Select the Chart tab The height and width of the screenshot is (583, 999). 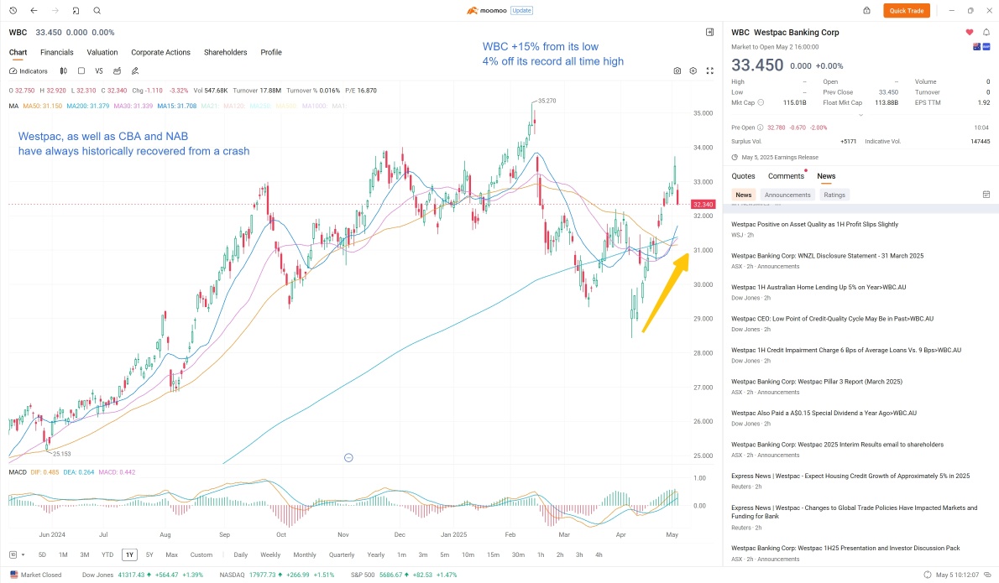(x=18, y=52)
